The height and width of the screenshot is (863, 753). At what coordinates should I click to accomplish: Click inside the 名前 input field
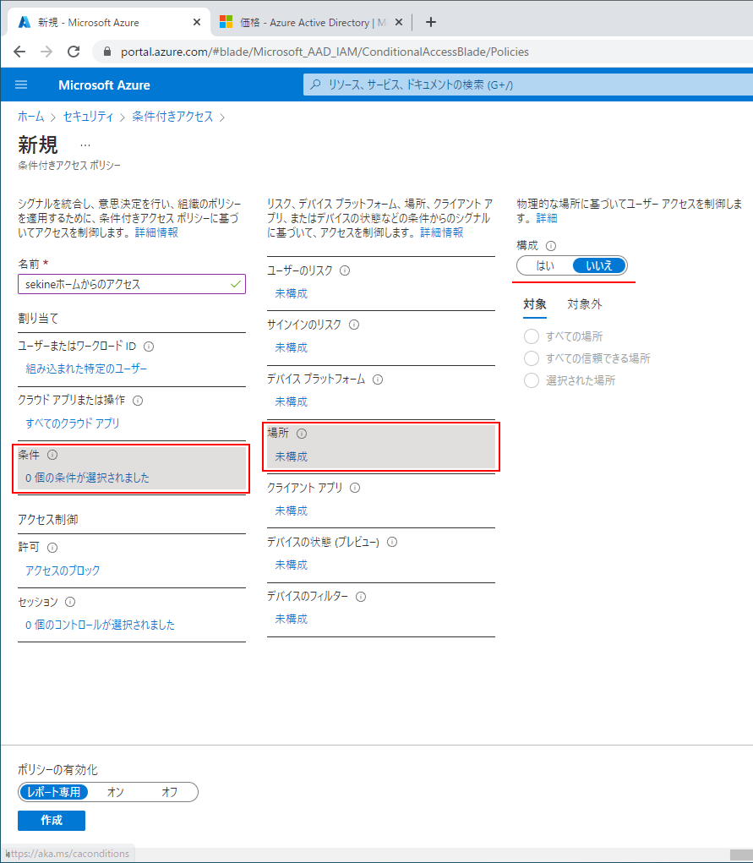click(x=127, y=284)
